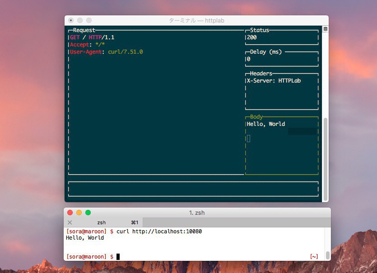The image size is (377, 273).
Task: Click the cursor at the zsh prompt
Action: (x=118, y=257)
